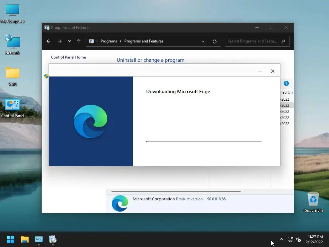This screenshot has height=247, width=329.
Task: Show hidden system tray icons
Action: [281, 239]
